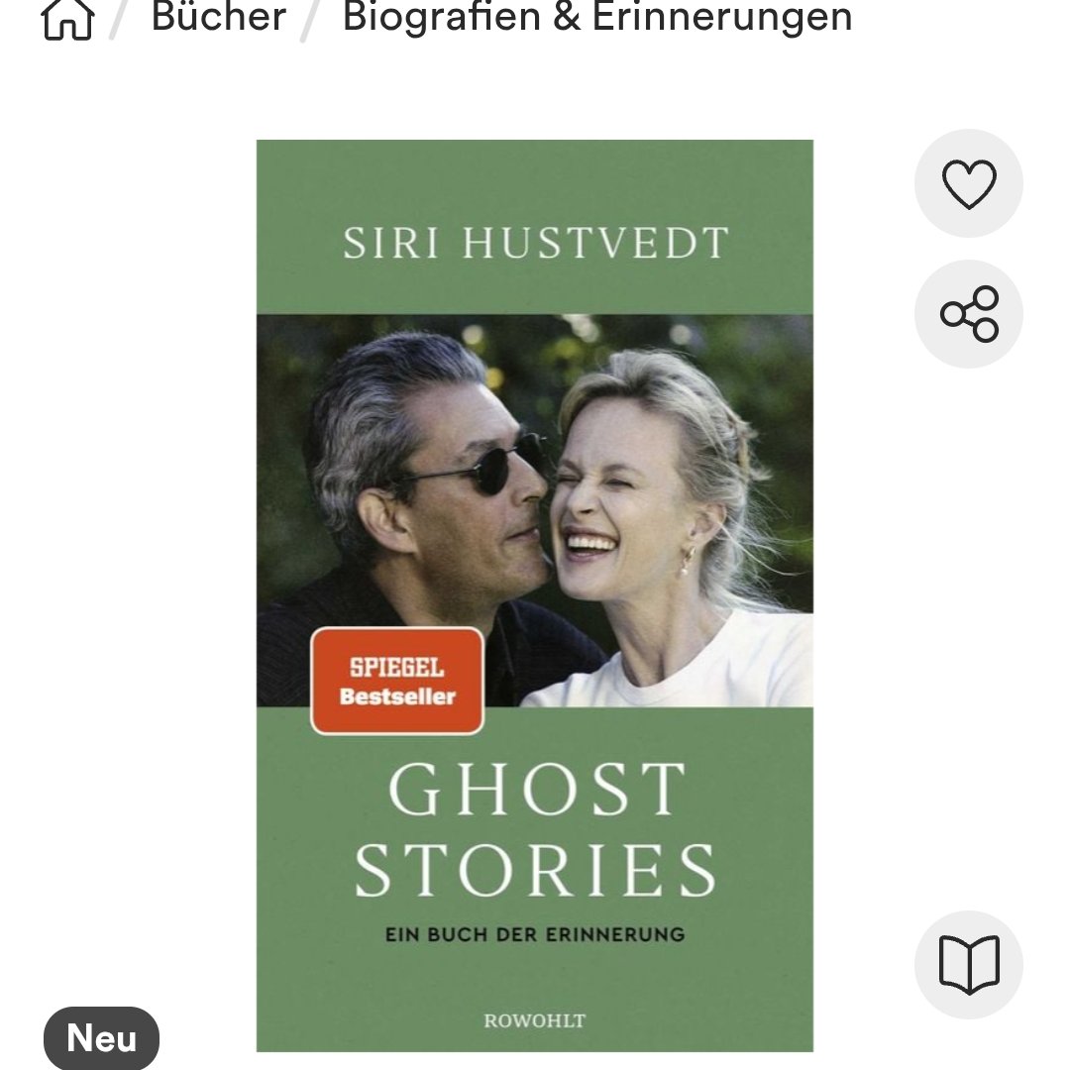This screenshot has width=1070, height=1070.
Task: Open the book preview reading icon
Action: [x=968, y=965]
